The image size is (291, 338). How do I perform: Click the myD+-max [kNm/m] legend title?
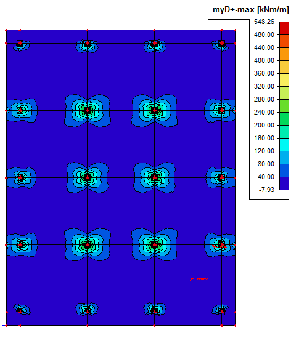pyautogui.click(x=250, y=10)
